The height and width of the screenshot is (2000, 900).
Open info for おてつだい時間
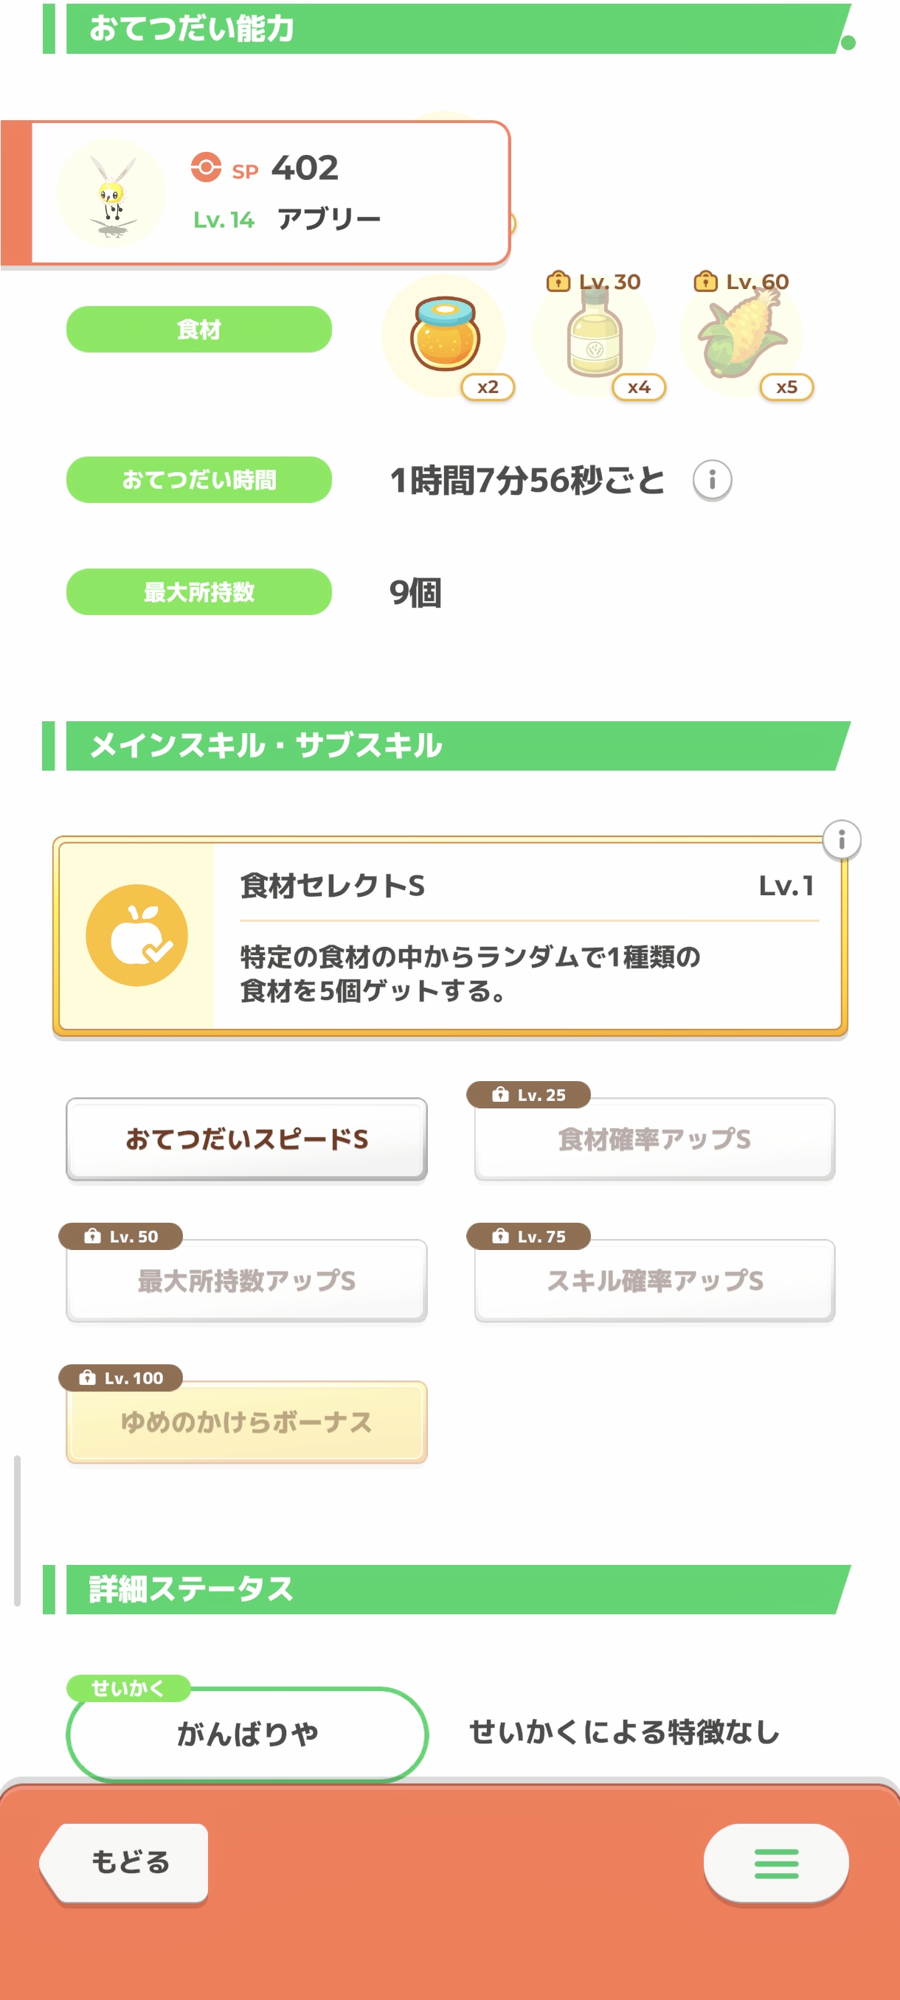pyautogui.click(x=711, y=480)
